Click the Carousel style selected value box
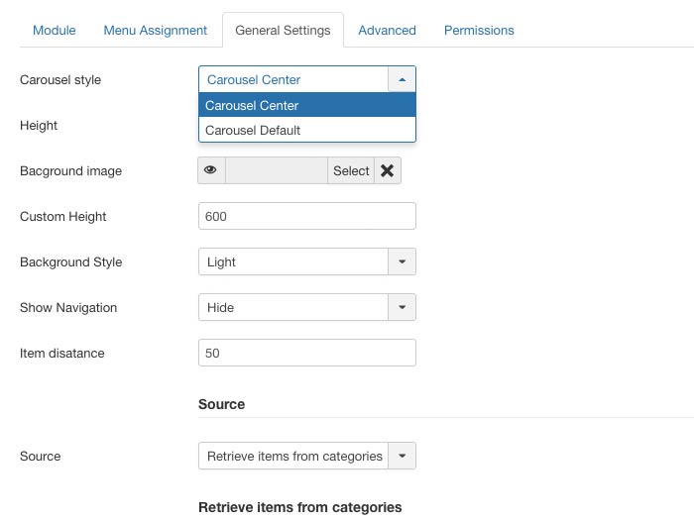Image resolution: width=694 pixels, height=520 pixels. 292,79
